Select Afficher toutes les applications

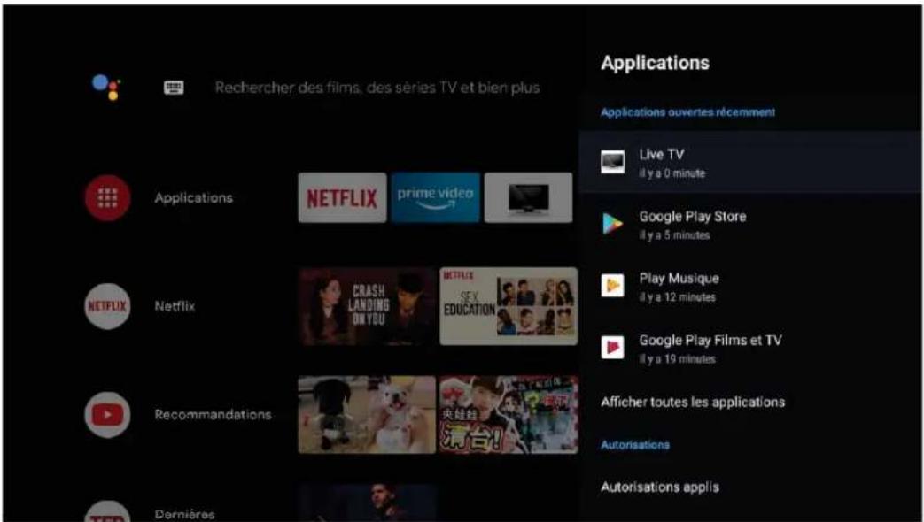[x=693, y=402]
